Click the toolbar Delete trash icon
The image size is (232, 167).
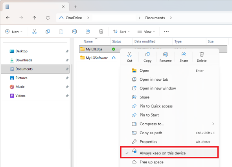pyautogui.click(x=101, y=32)
